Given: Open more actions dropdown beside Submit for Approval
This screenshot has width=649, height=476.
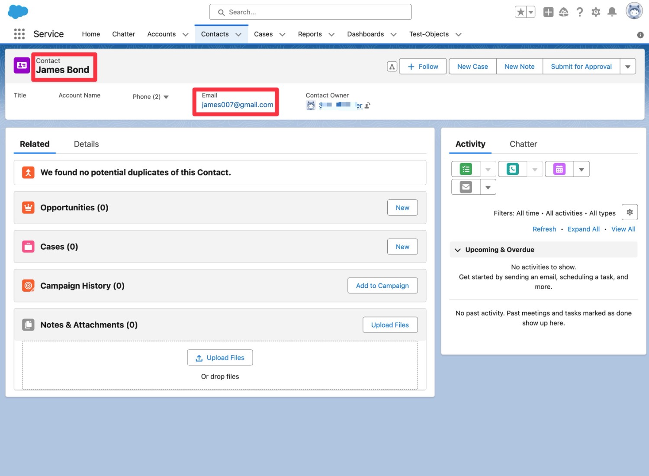Looking at the screenshot, I should 628,67.
